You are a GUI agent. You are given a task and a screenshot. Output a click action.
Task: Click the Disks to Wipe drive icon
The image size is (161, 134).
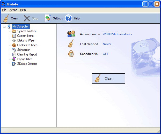(14, 40)
